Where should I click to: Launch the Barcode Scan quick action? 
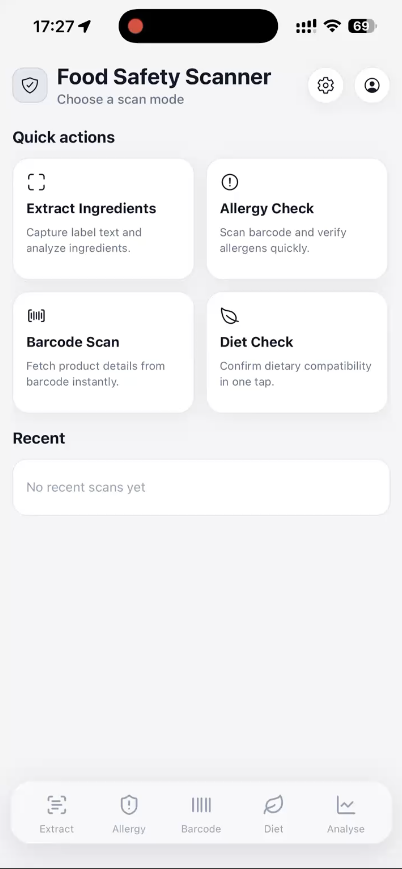103,352
